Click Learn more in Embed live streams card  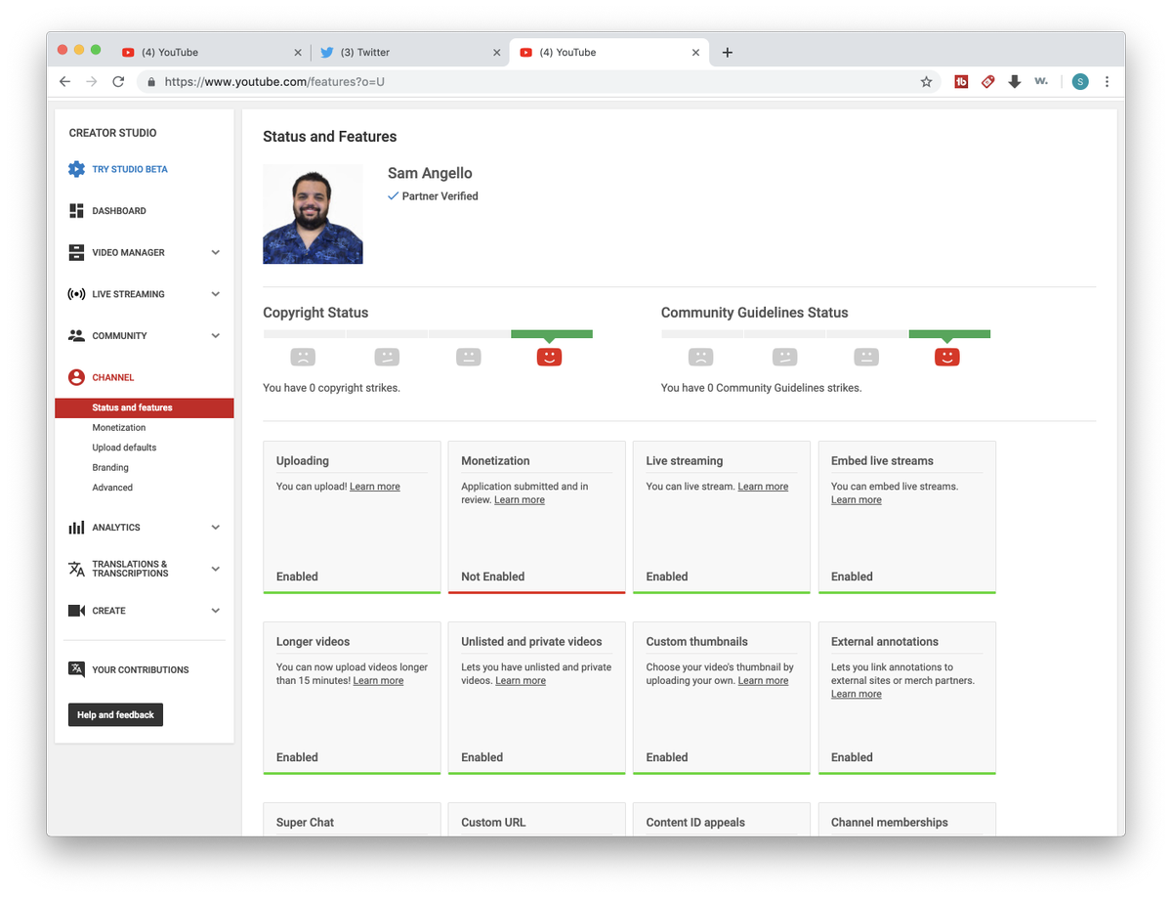point(857,500)
